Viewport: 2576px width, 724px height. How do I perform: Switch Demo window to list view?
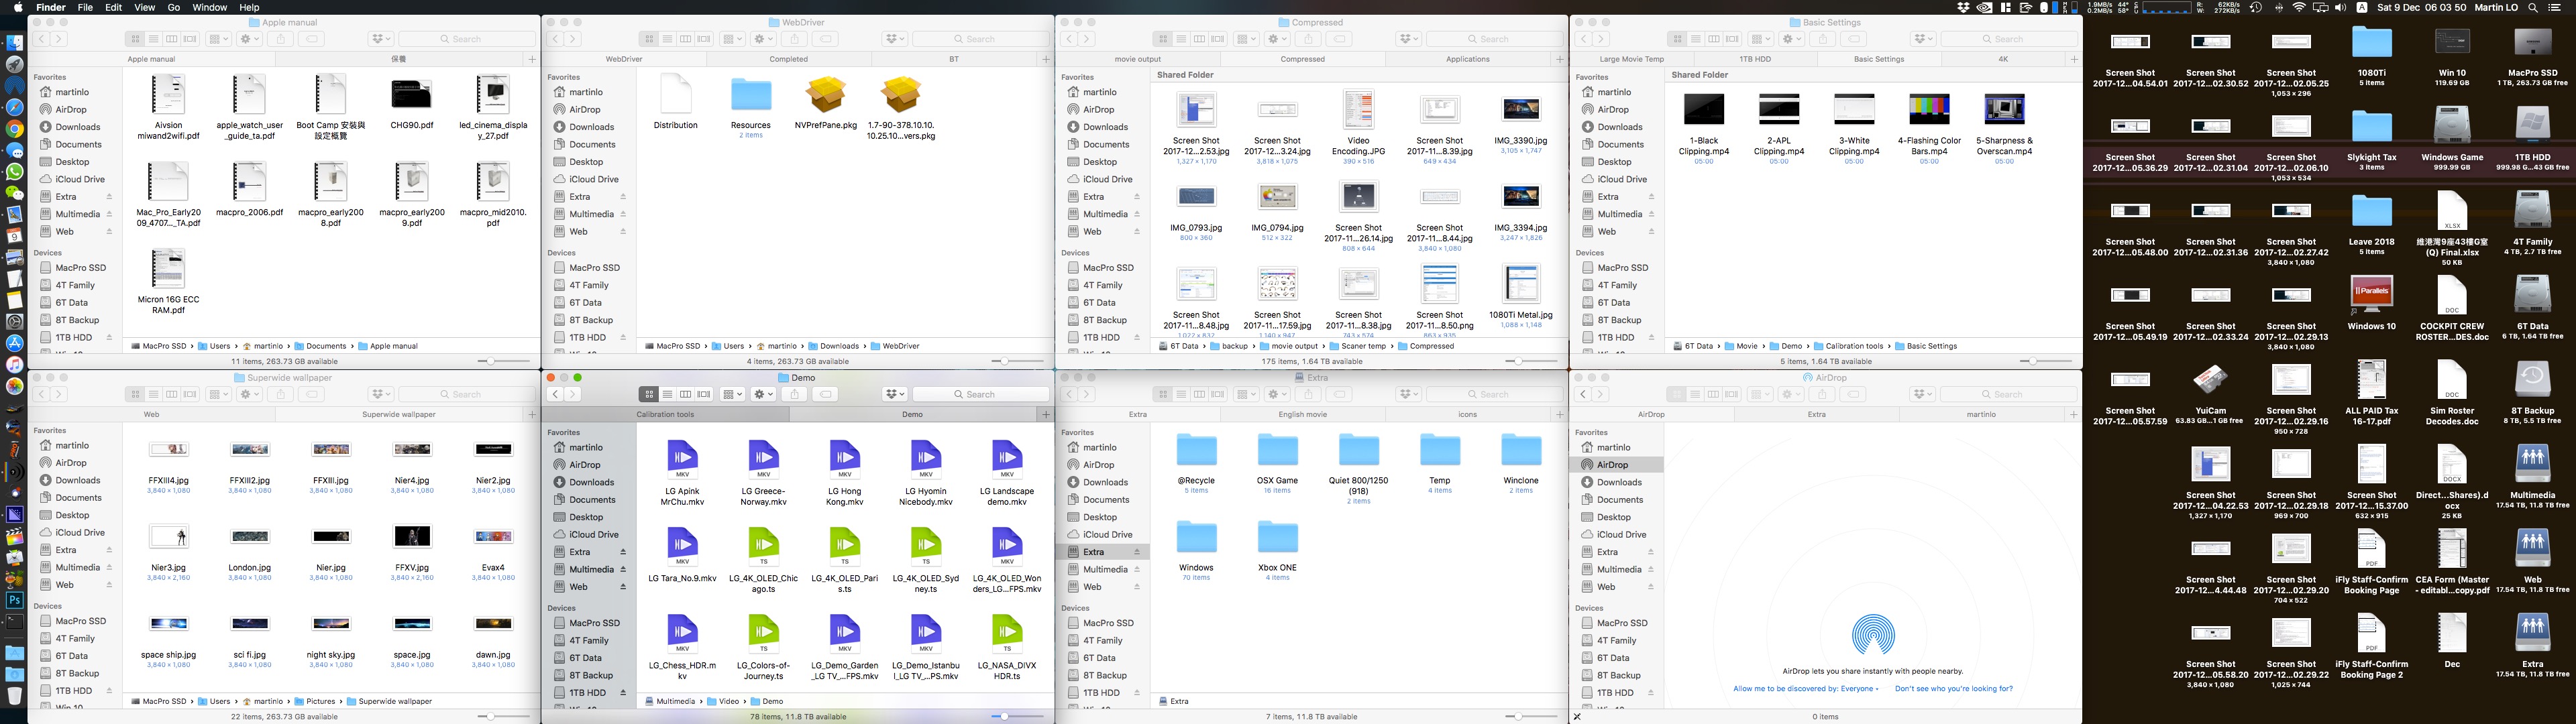[x=667, y=394]
